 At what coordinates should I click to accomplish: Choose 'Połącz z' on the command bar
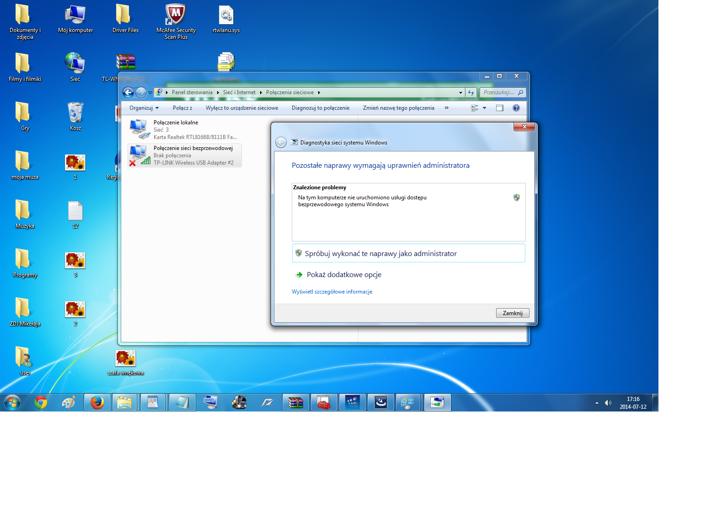182,108
